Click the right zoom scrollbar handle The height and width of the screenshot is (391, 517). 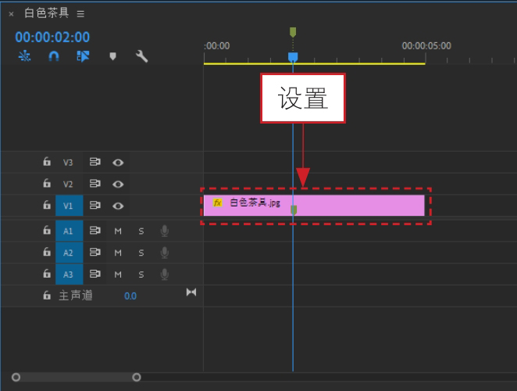137,377
